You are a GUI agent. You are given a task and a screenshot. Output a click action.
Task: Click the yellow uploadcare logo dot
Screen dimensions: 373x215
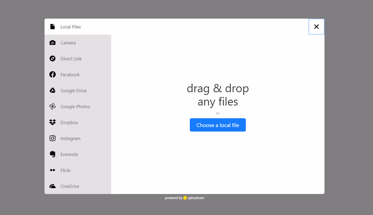pos(185,198)
